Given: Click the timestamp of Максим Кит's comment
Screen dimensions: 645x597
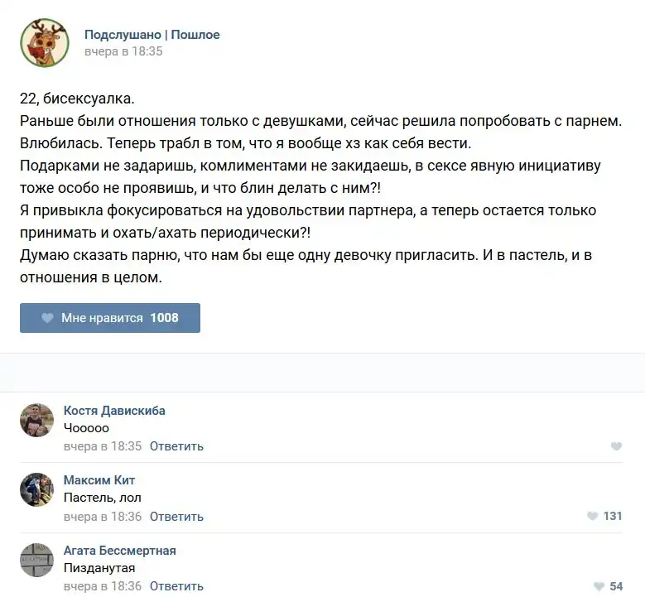Looking at the screenshot, I should point(103,517).
